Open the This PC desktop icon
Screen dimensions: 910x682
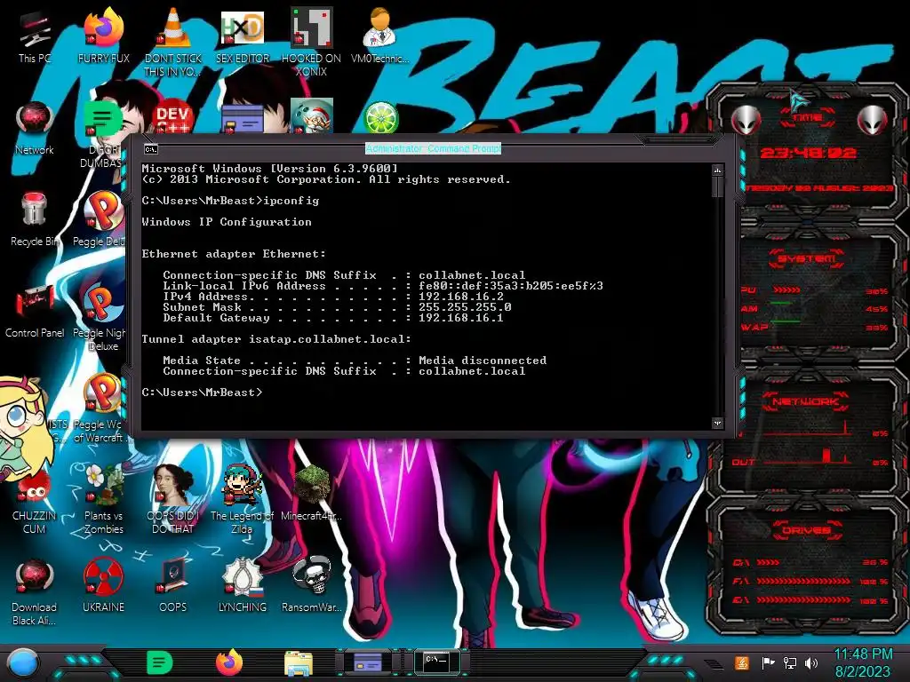coord(35,36)
